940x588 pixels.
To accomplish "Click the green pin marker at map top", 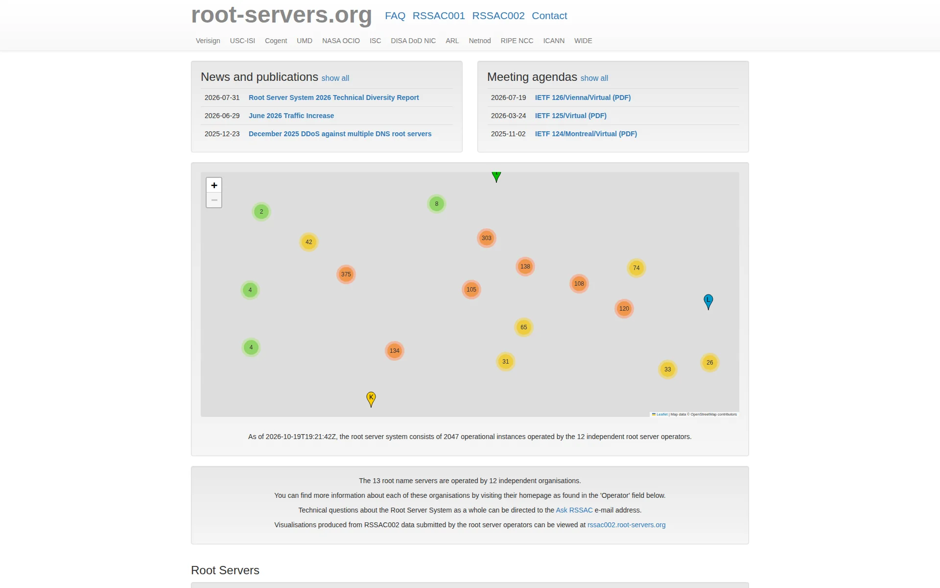I will pyautogui.click(x=496, y=177).
